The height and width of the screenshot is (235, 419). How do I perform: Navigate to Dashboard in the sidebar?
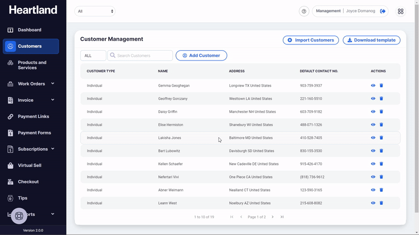click(29, 30)
